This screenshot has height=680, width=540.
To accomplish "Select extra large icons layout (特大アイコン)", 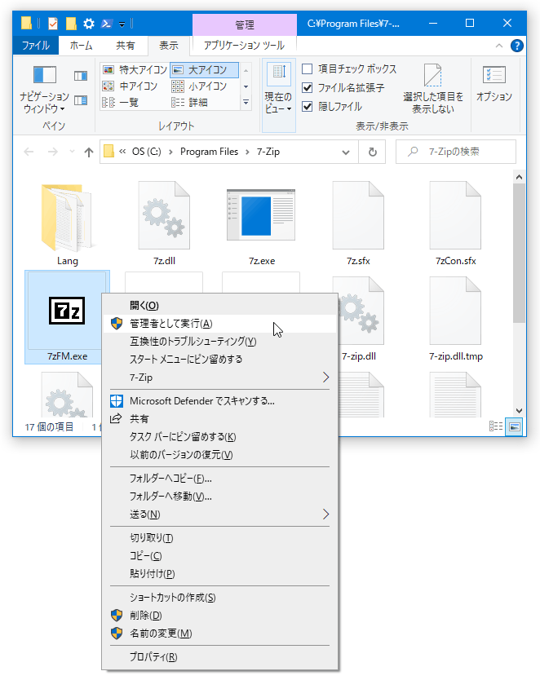I will pos(135,69).
